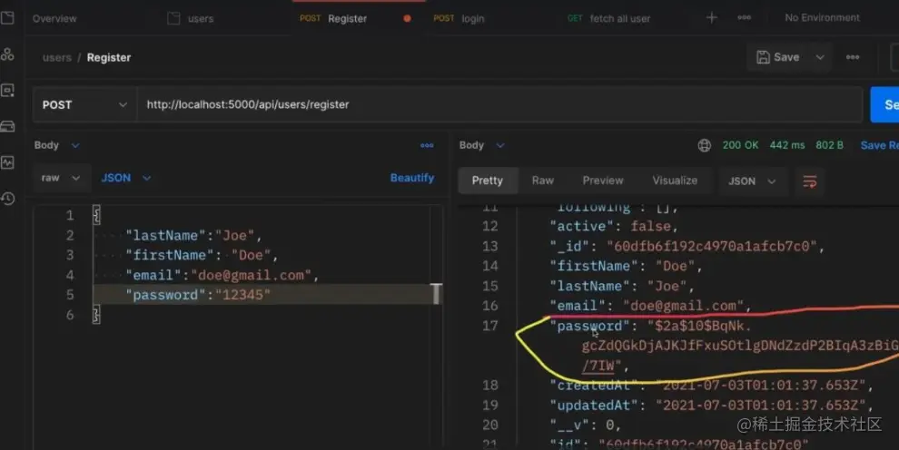Select the Preview response view
Viewport: 899px width, 450px height.
click(x=603, y=181)
